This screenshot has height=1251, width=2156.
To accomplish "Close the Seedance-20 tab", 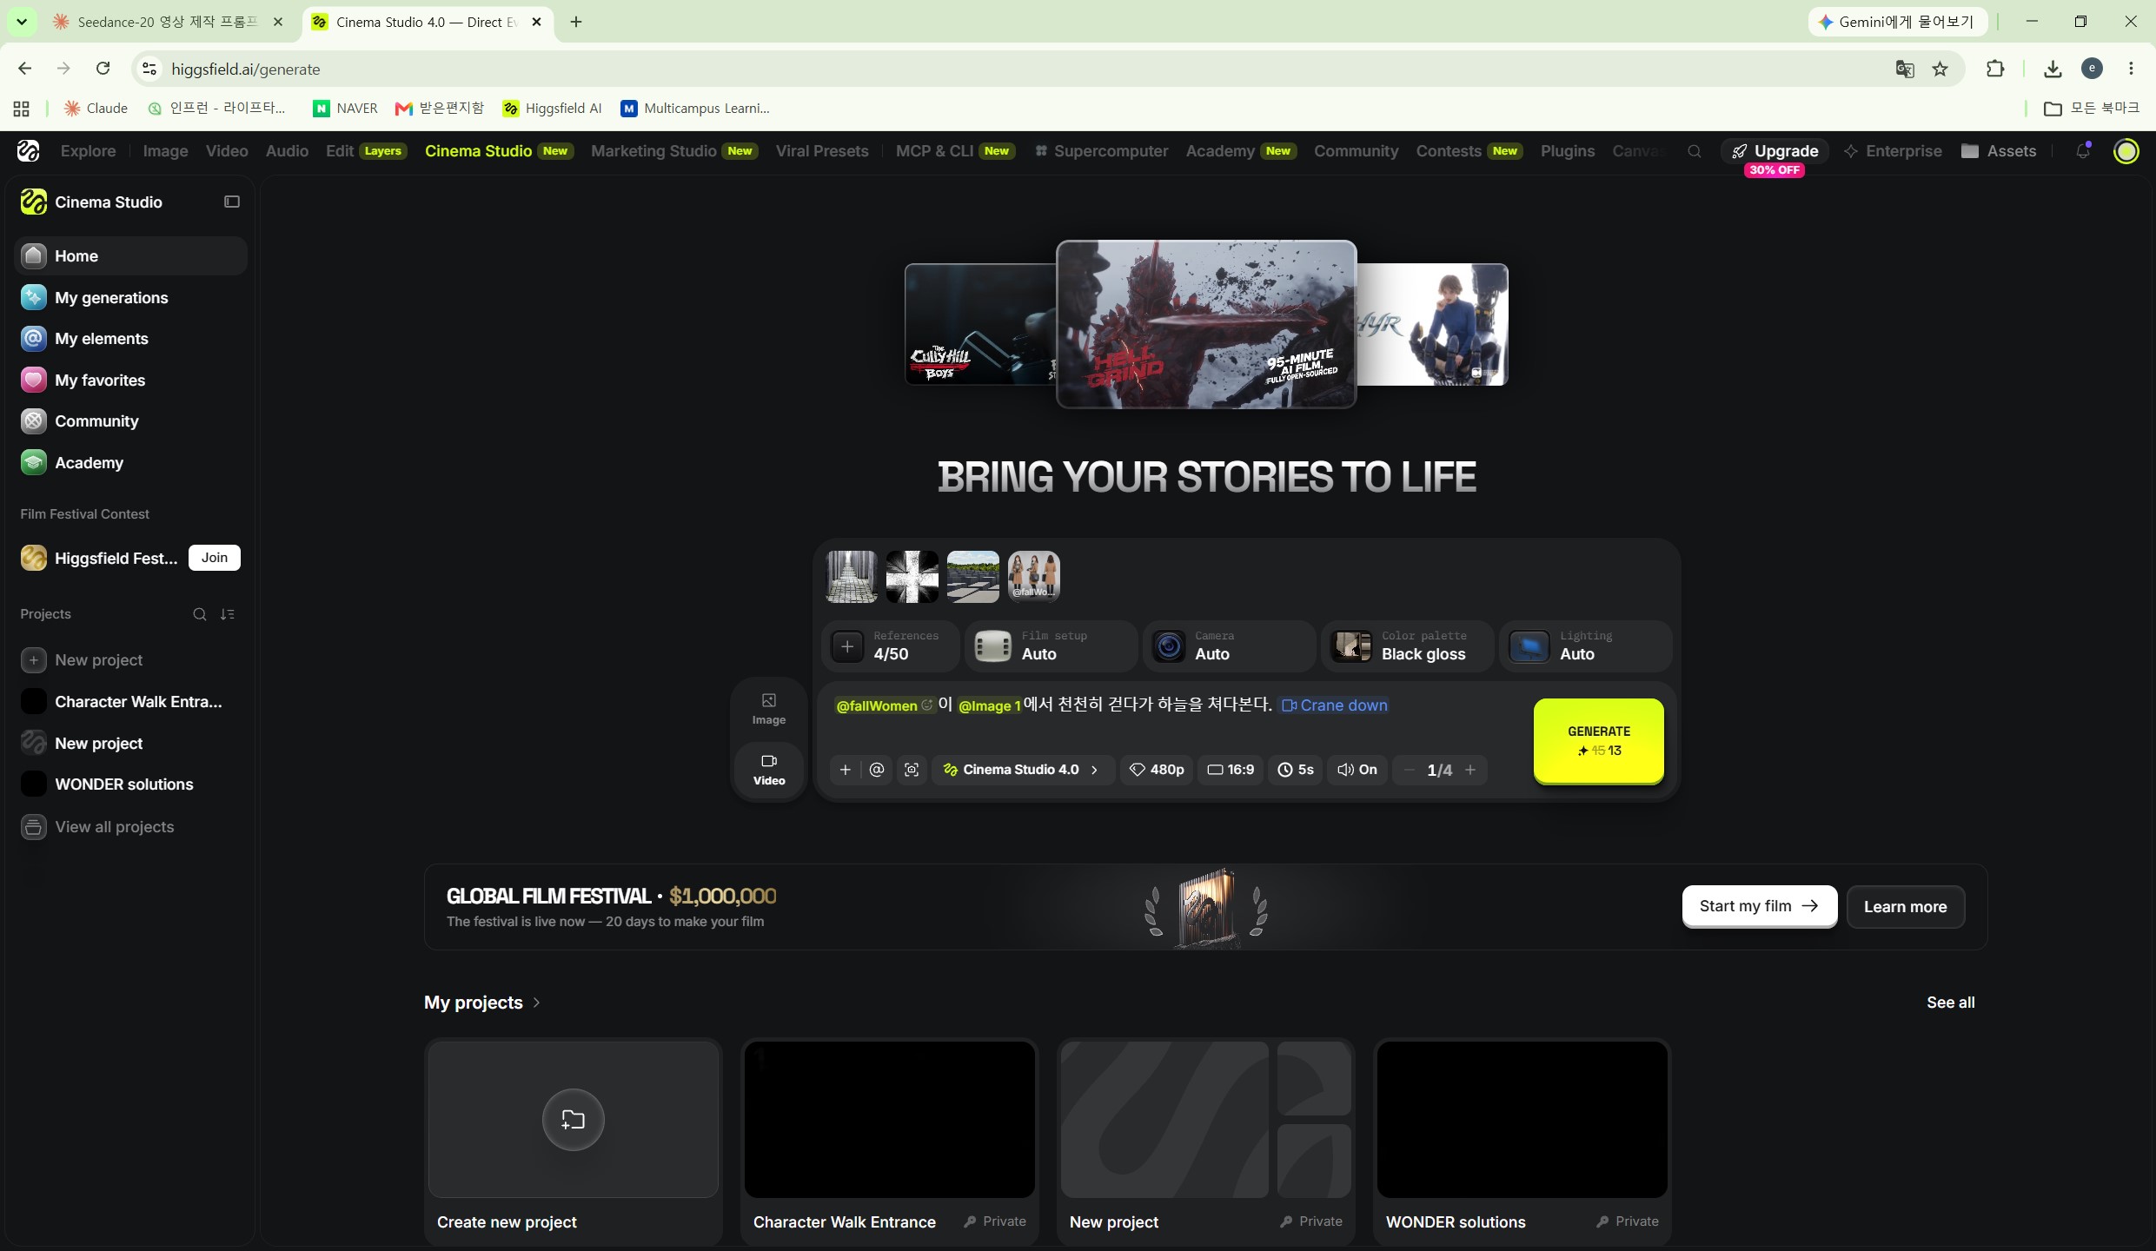I will click(278, 22).
